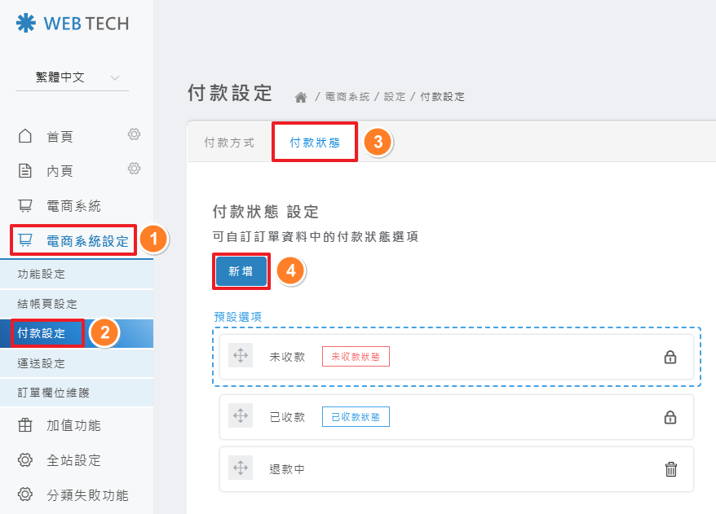Click the gear icon beside 內頁

135,169
